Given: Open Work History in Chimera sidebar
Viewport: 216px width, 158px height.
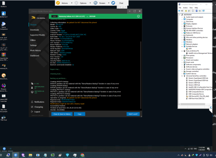Looking at the screenshot, I should click(x=35, y=50).
